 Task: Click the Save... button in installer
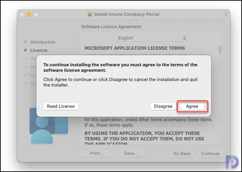click(131, 153)
